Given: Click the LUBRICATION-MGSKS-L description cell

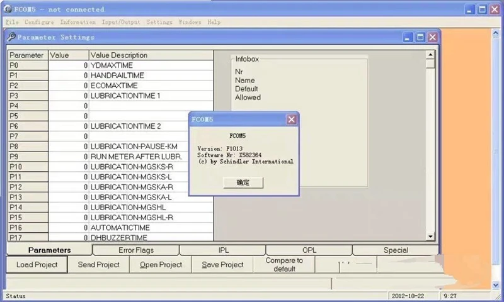Looking at the screenshot, I should coord(139,177).
